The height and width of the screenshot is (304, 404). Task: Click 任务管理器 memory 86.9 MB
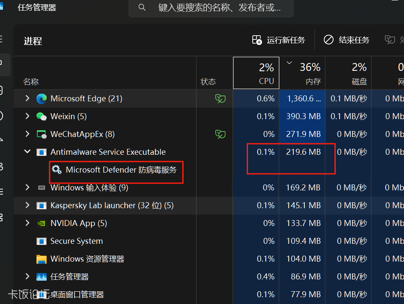(306, 276)
